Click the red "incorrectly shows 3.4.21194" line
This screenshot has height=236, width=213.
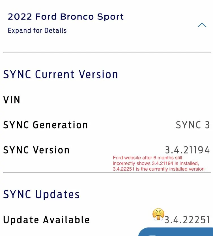pos(156,164)
